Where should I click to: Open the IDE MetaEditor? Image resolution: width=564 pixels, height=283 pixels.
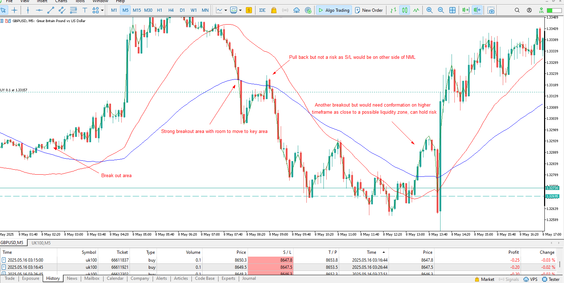pos(262,10)
